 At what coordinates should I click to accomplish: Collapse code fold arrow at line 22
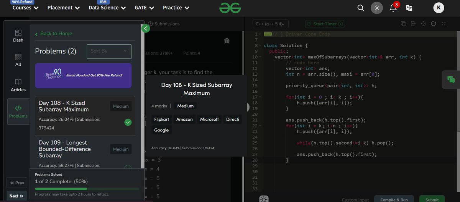coord(260,126)
